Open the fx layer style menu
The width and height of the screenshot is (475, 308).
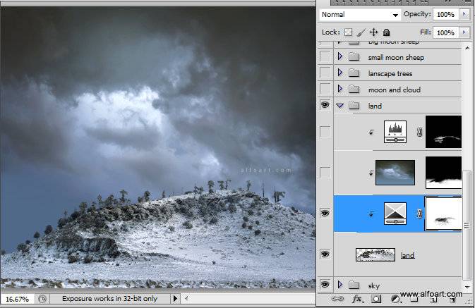357,300
